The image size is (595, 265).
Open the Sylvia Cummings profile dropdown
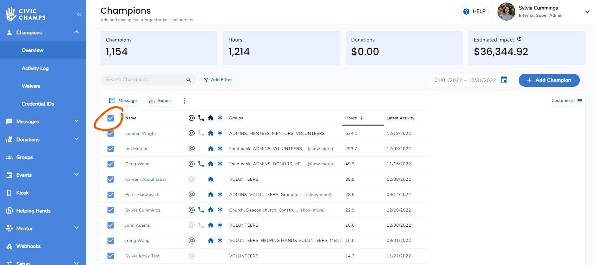pos(587,12)
